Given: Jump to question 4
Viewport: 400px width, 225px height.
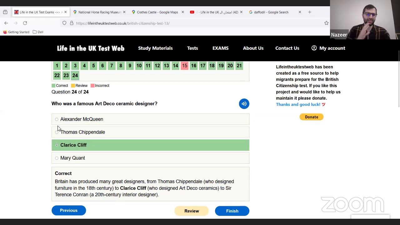Looking at the screenshot, I should click(x=84, y=66).
